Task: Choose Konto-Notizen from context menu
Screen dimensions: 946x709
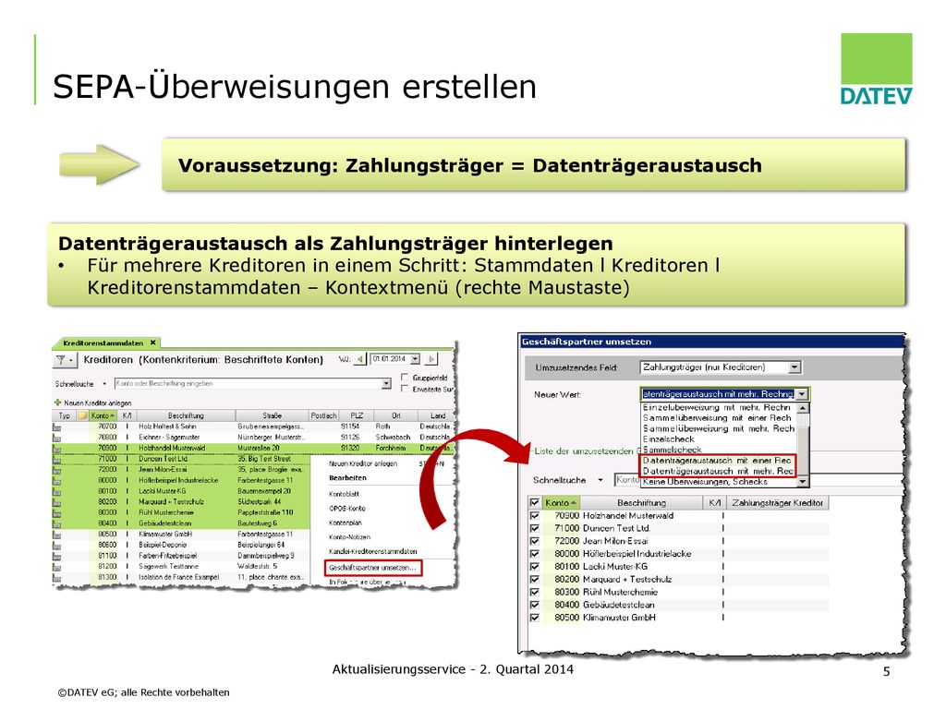Action: 349,537
